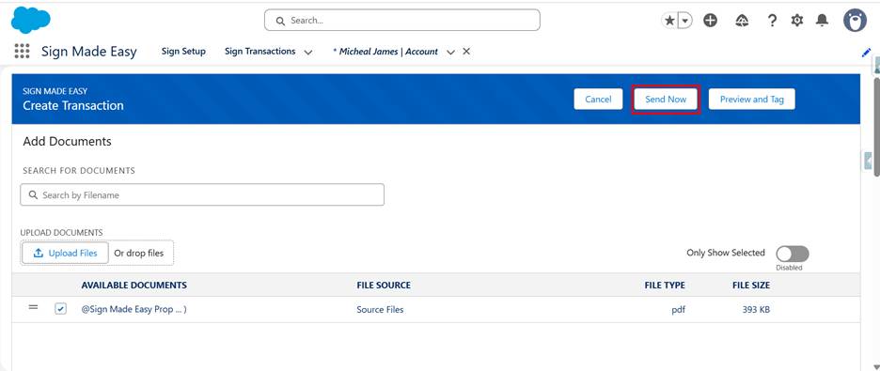Click the Upload Files button
Image resolution: width=880 pixels, height=371 pixels.
[x=65, y=253]
